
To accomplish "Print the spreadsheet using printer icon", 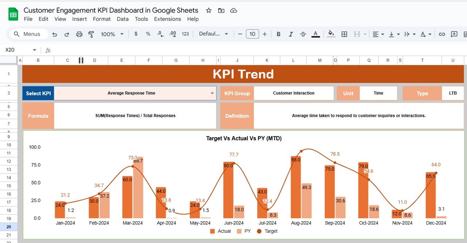I will click(79, 34).
